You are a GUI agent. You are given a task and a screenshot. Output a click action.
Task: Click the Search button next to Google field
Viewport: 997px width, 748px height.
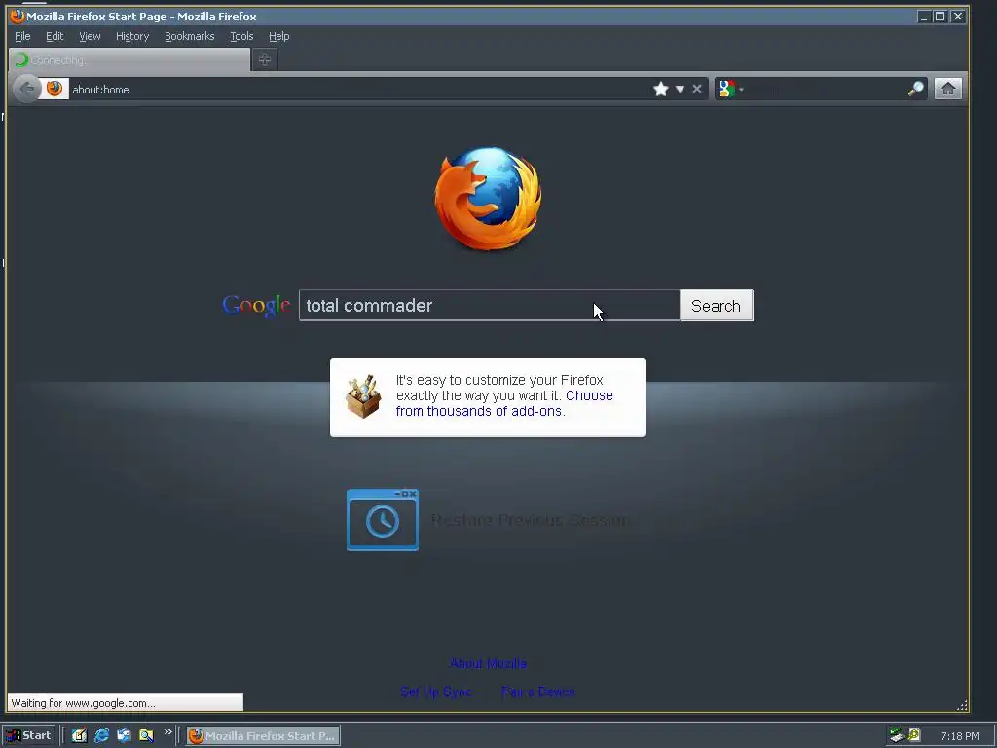[716, 305]
